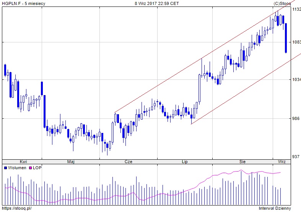Select the Sie month label
Screen dimensions: 301x212
coord(242,162)
